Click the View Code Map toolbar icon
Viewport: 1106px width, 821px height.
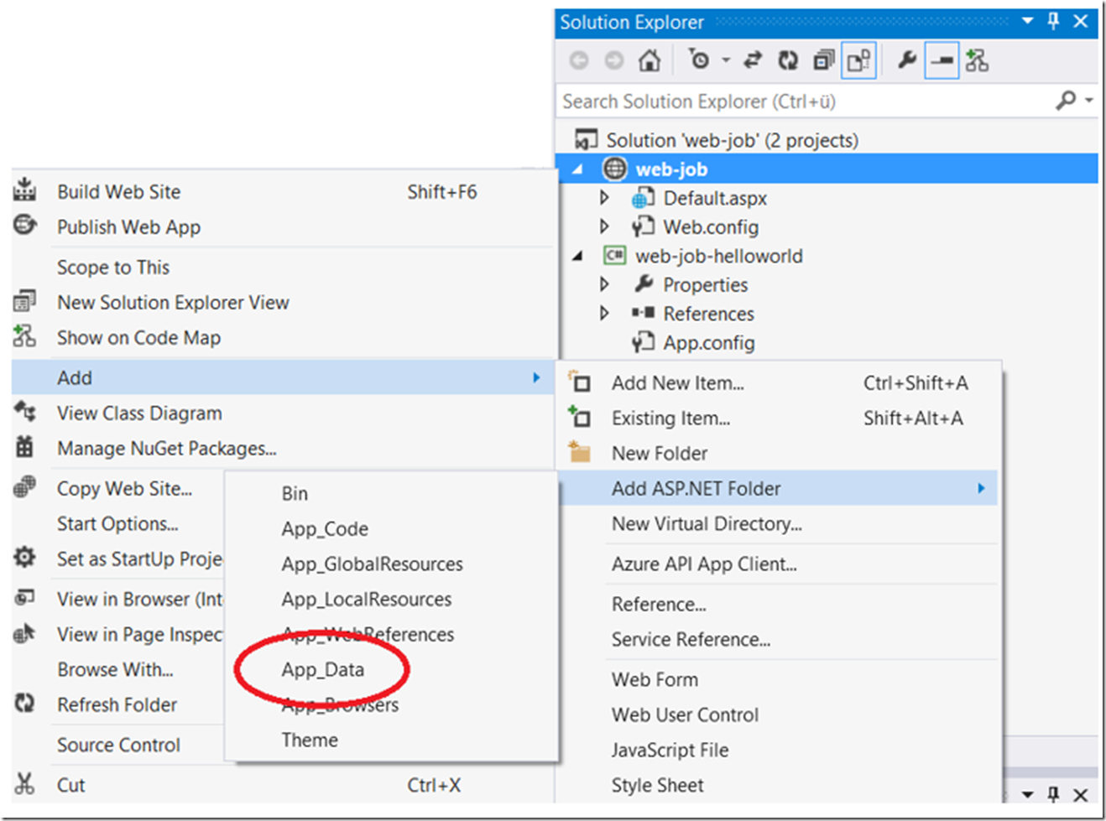[977, 60]
